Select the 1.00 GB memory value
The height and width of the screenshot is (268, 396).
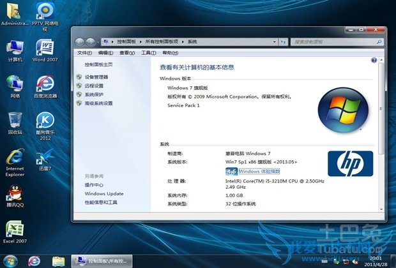234,195
